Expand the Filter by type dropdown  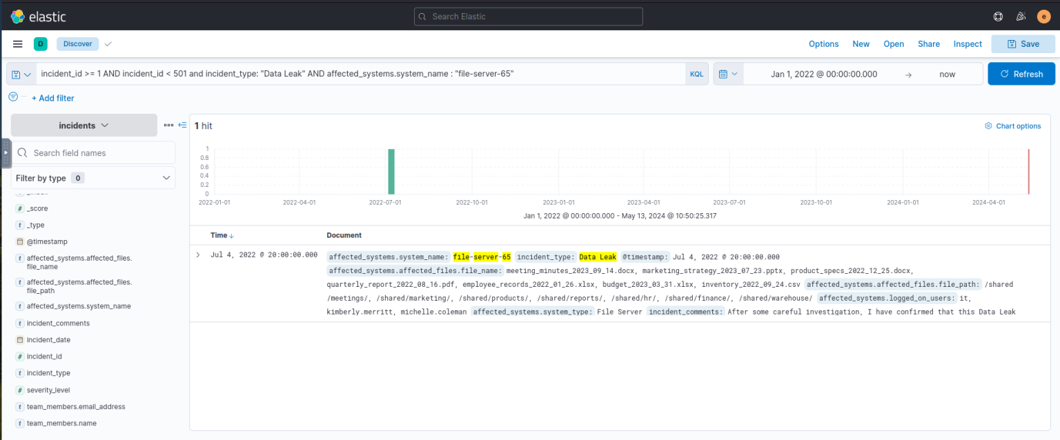coord(93,177)
